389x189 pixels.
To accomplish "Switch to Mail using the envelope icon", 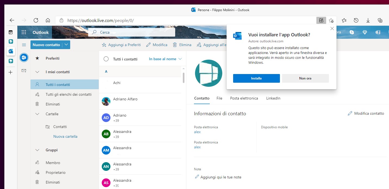I will click(24, 71).
